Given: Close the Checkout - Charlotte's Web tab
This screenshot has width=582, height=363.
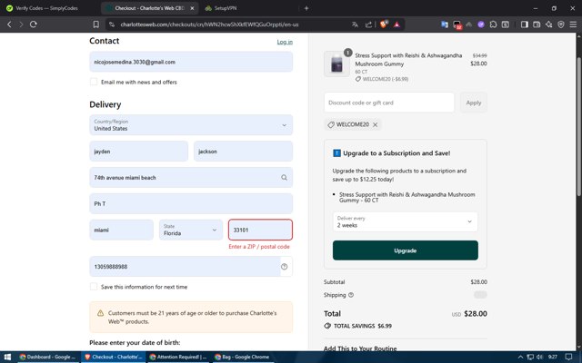Looking at the screenshot, I should pyautogui.click(x=192, y=8).
